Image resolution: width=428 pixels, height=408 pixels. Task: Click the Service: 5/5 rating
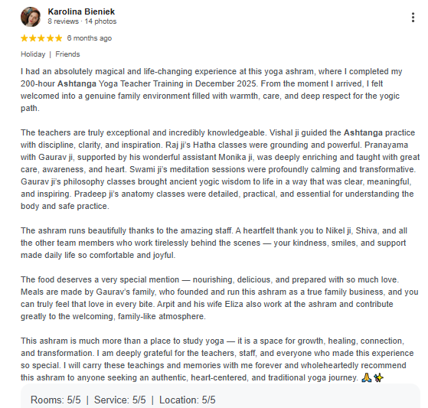coord(120,400)
